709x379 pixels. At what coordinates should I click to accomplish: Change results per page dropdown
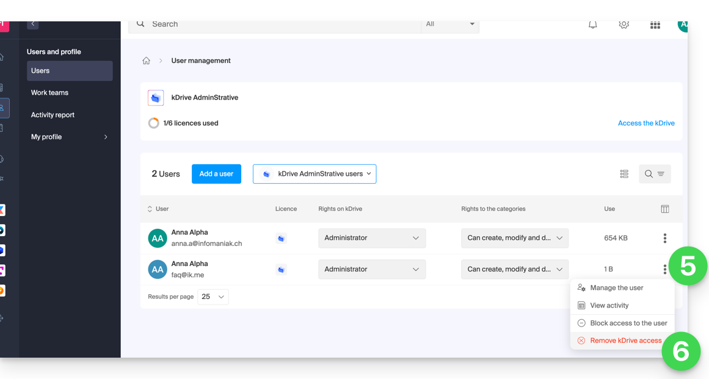[x=213, y=297]
